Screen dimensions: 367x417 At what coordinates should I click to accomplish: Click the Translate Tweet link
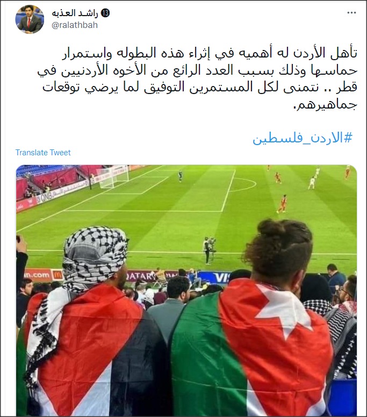pyautogui.click(x=43, y=153)
